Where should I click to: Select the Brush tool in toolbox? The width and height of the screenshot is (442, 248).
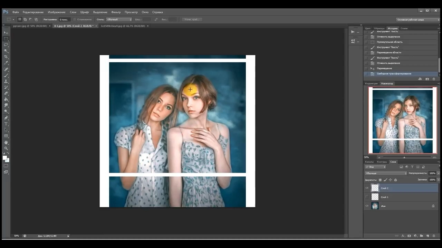coord(6,75)
